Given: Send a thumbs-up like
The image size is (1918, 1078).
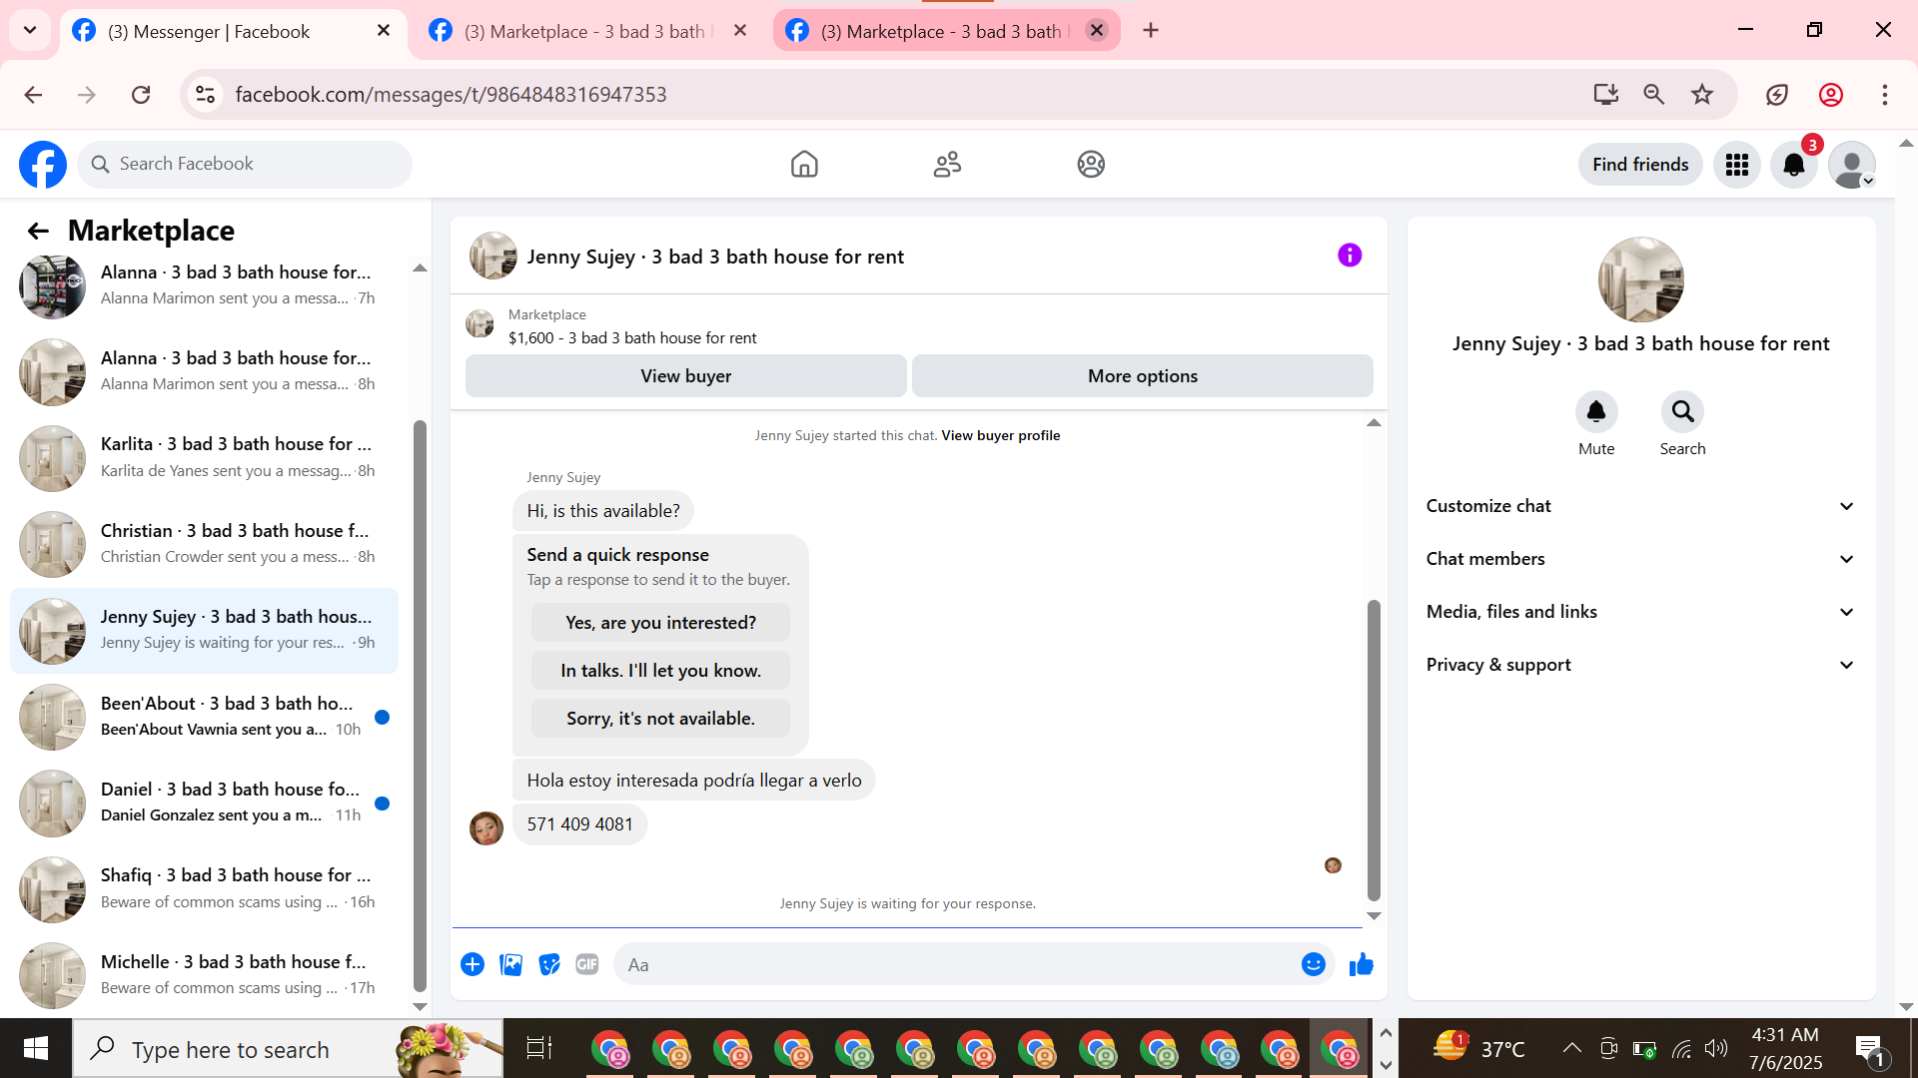Looking at the screenshot, I should pyautogui.click(x=1362, y=964).
